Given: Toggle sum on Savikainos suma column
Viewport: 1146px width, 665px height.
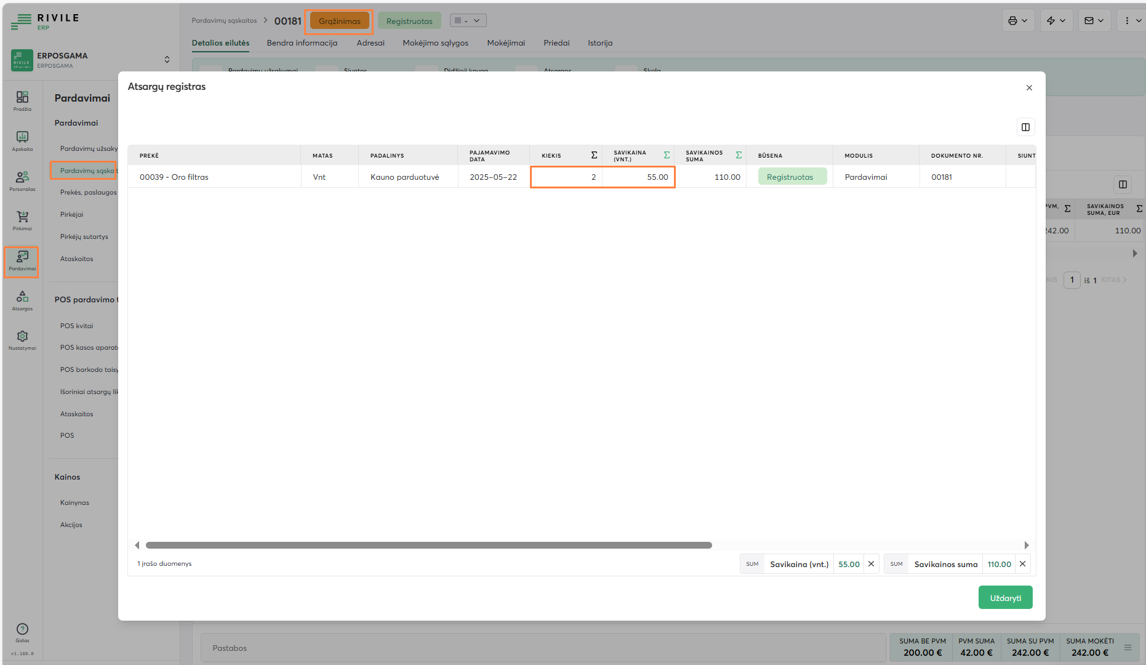Looking at the screenshot, I should [x=739, y=155].
